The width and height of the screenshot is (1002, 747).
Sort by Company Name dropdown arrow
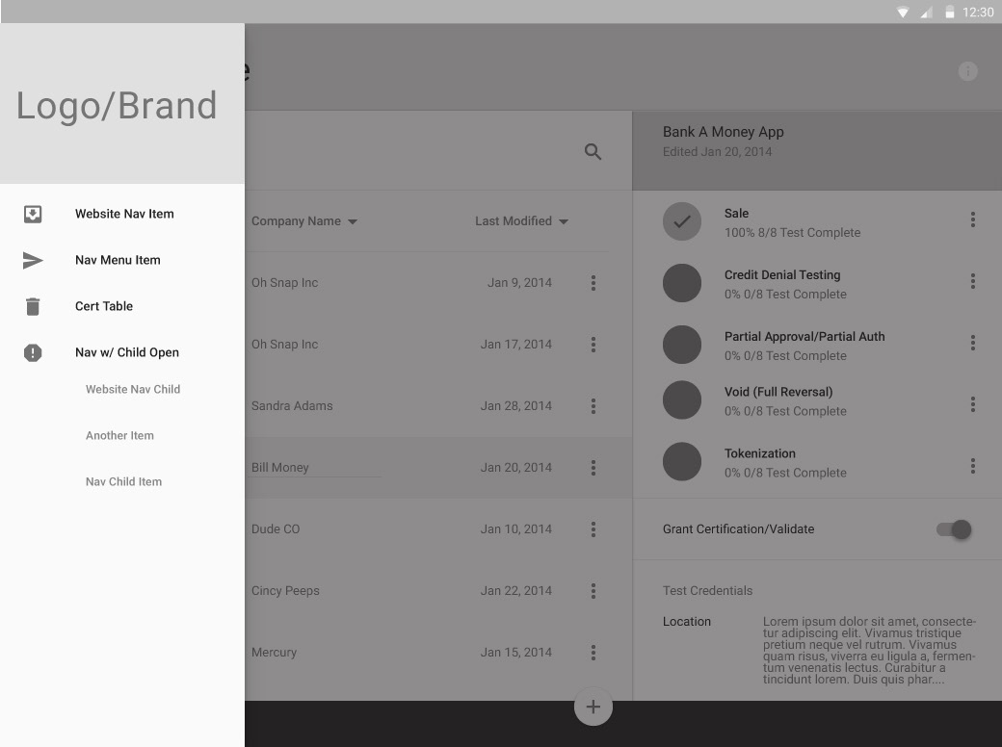click(x=353, y=222)
